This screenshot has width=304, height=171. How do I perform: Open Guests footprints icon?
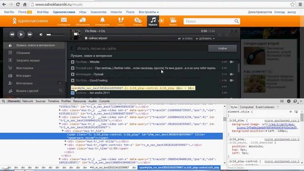pos(121,21)
